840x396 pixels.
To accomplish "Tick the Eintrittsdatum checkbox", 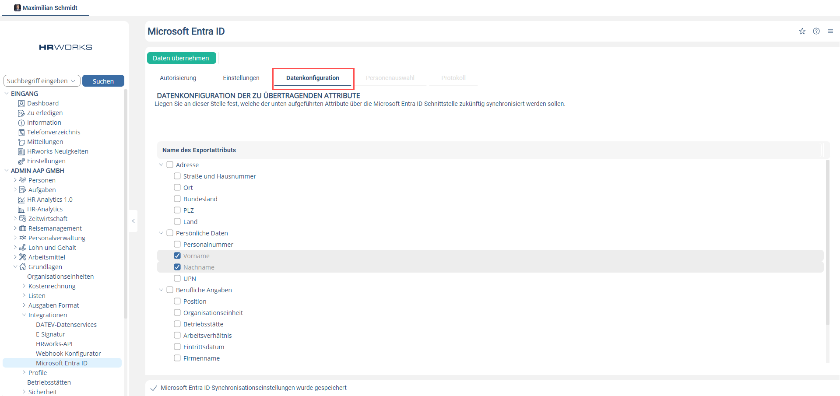I will (x=177, y=347).
